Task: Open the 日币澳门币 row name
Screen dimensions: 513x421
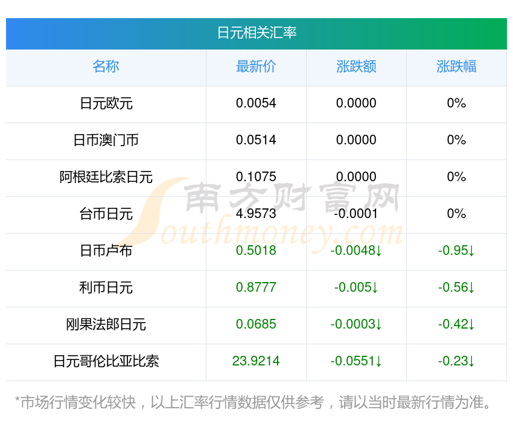Action: point(106,140)
